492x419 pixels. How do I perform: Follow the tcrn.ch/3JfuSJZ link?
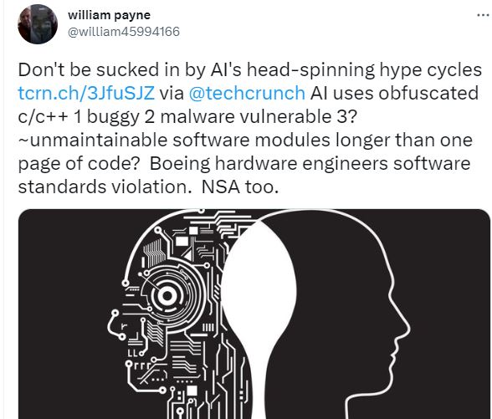click(86, 93)
